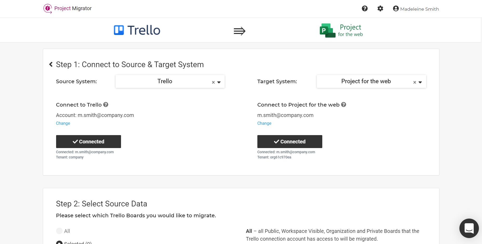
Task: Click the Project for the web target combo box
Action: point(371,81)
